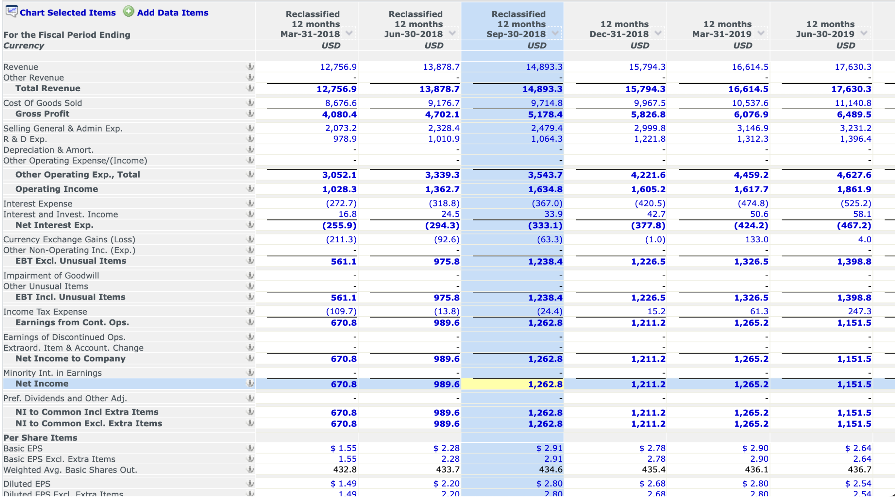895x499 pixels.
Task: Click the chart icon in the NI to Common Excl. Extra Items row
Action: 250,423
